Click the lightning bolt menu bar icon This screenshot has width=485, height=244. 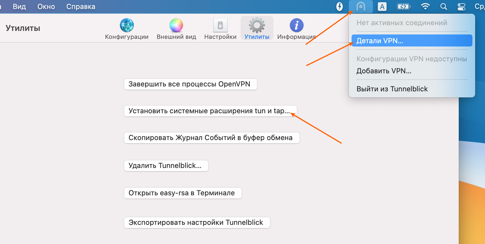pos(339,7)
